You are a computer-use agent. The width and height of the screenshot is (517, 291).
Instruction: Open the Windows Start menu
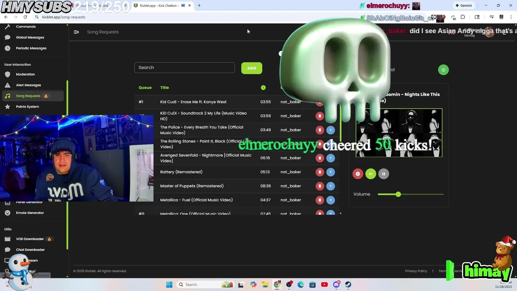click(x=169, y=285)
